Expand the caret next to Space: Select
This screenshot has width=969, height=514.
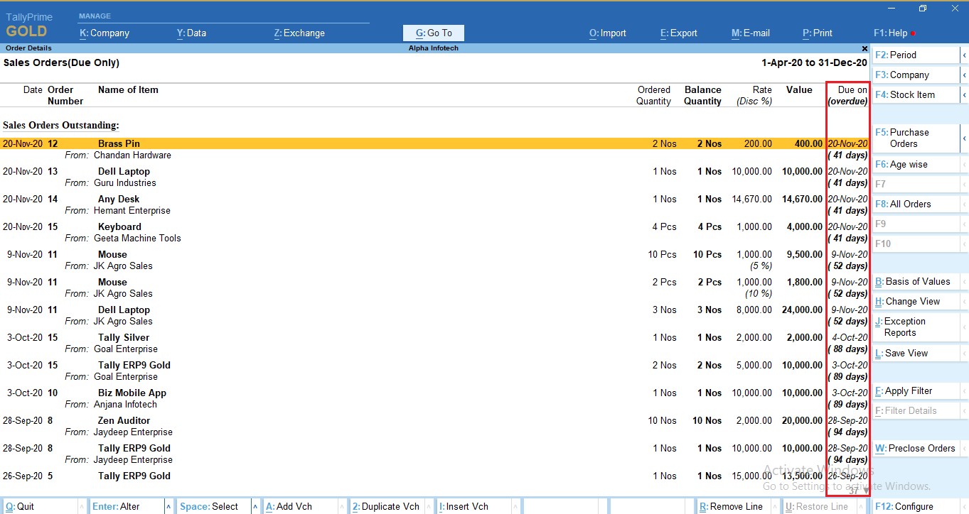pos(255,506)
